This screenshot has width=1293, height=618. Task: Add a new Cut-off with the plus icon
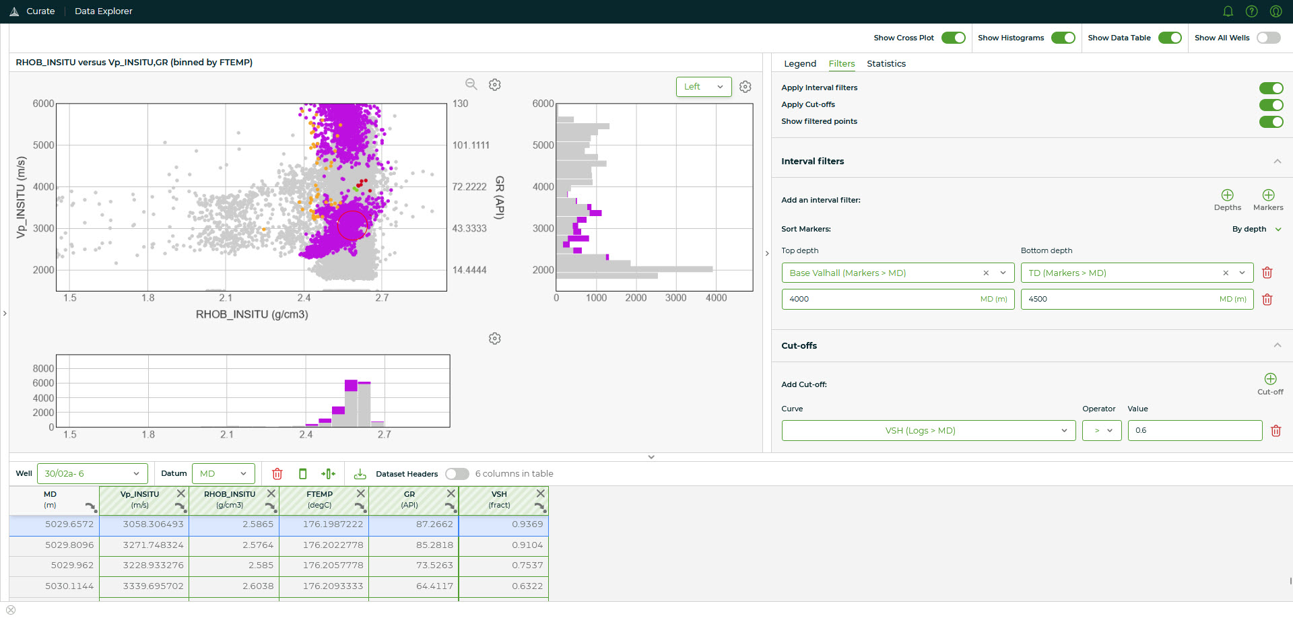point(1271,378)
